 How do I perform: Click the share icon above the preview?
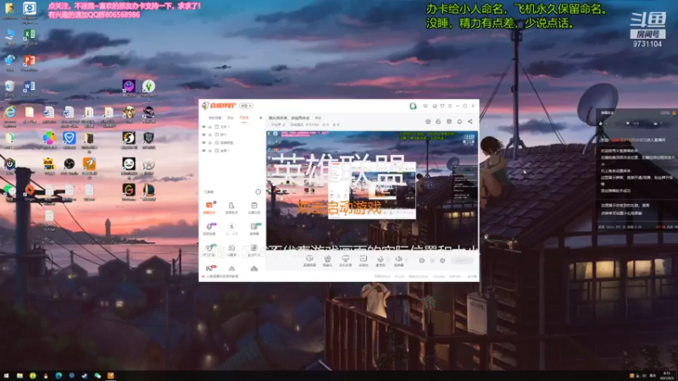470,121
